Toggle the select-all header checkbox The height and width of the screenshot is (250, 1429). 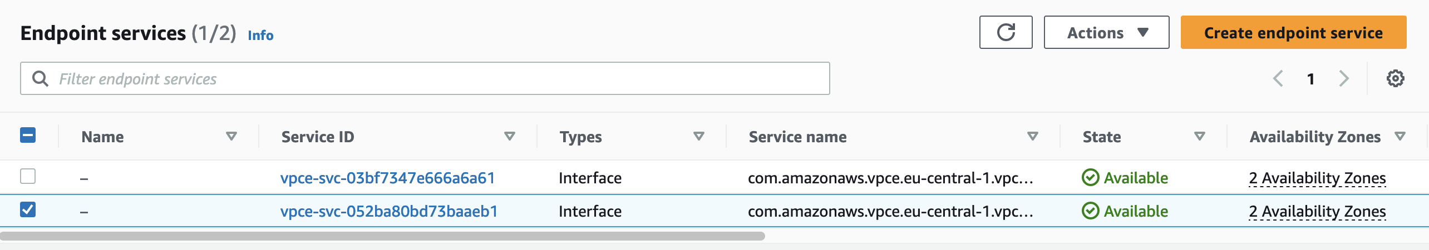[28, 136]
